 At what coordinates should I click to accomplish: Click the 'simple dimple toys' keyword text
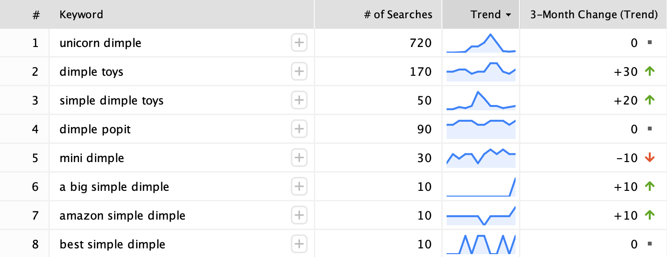[x=112, y=101]
